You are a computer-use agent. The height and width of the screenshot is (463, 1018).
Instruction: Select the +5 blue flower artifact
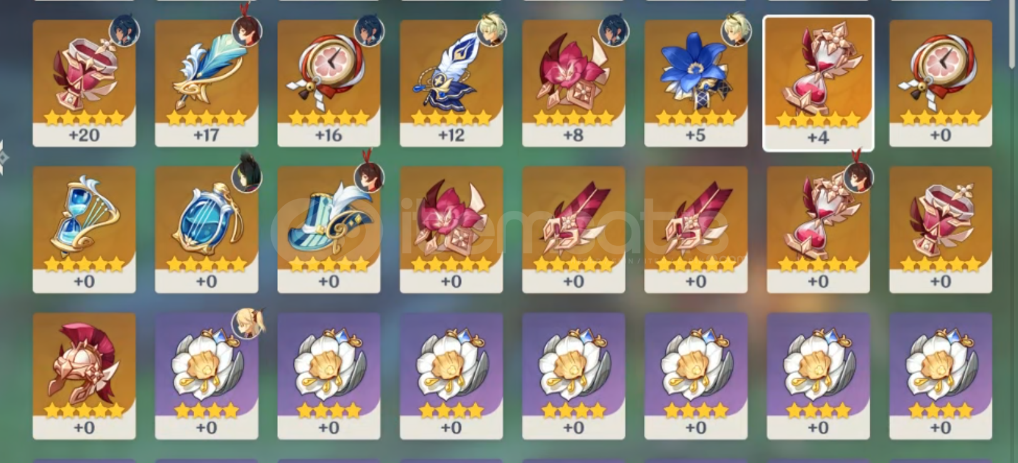point(695,83)
